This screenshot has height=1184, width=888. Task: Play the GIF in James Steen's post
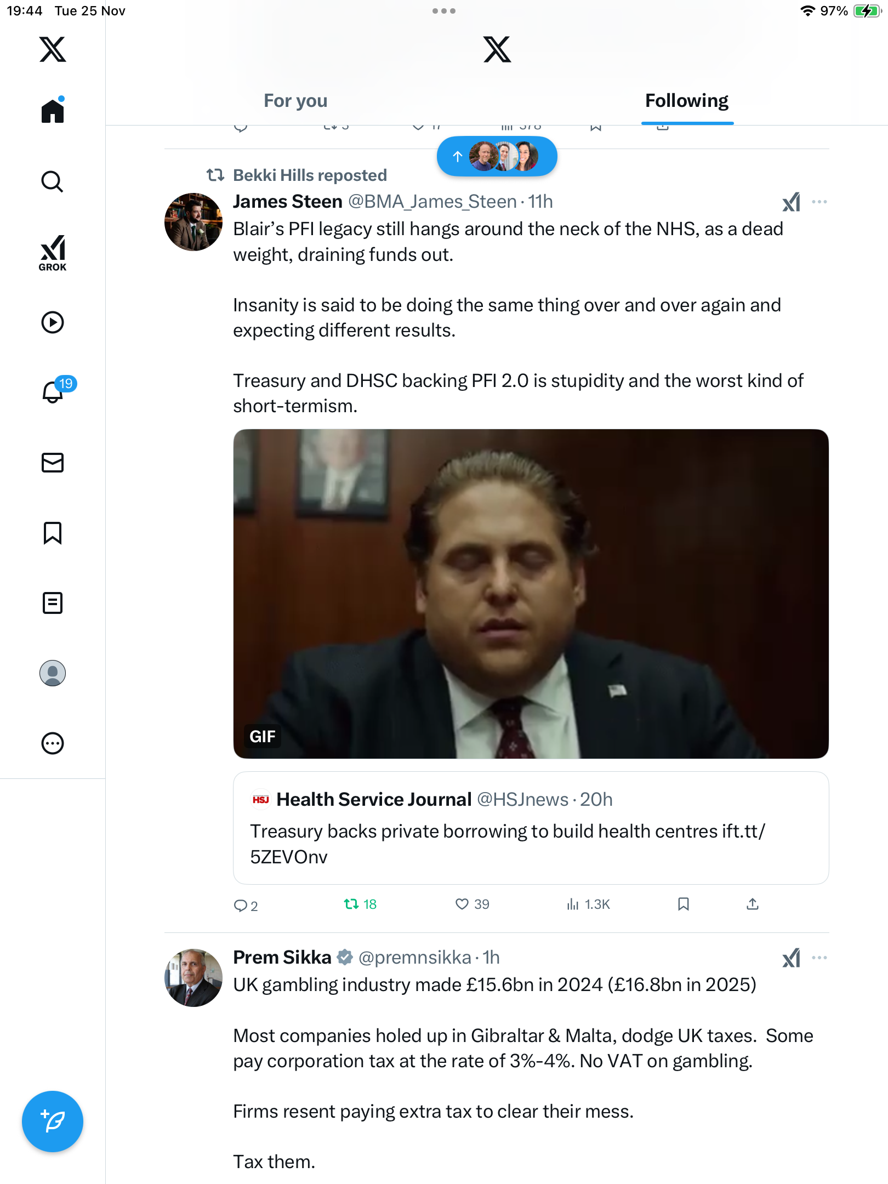531,594
